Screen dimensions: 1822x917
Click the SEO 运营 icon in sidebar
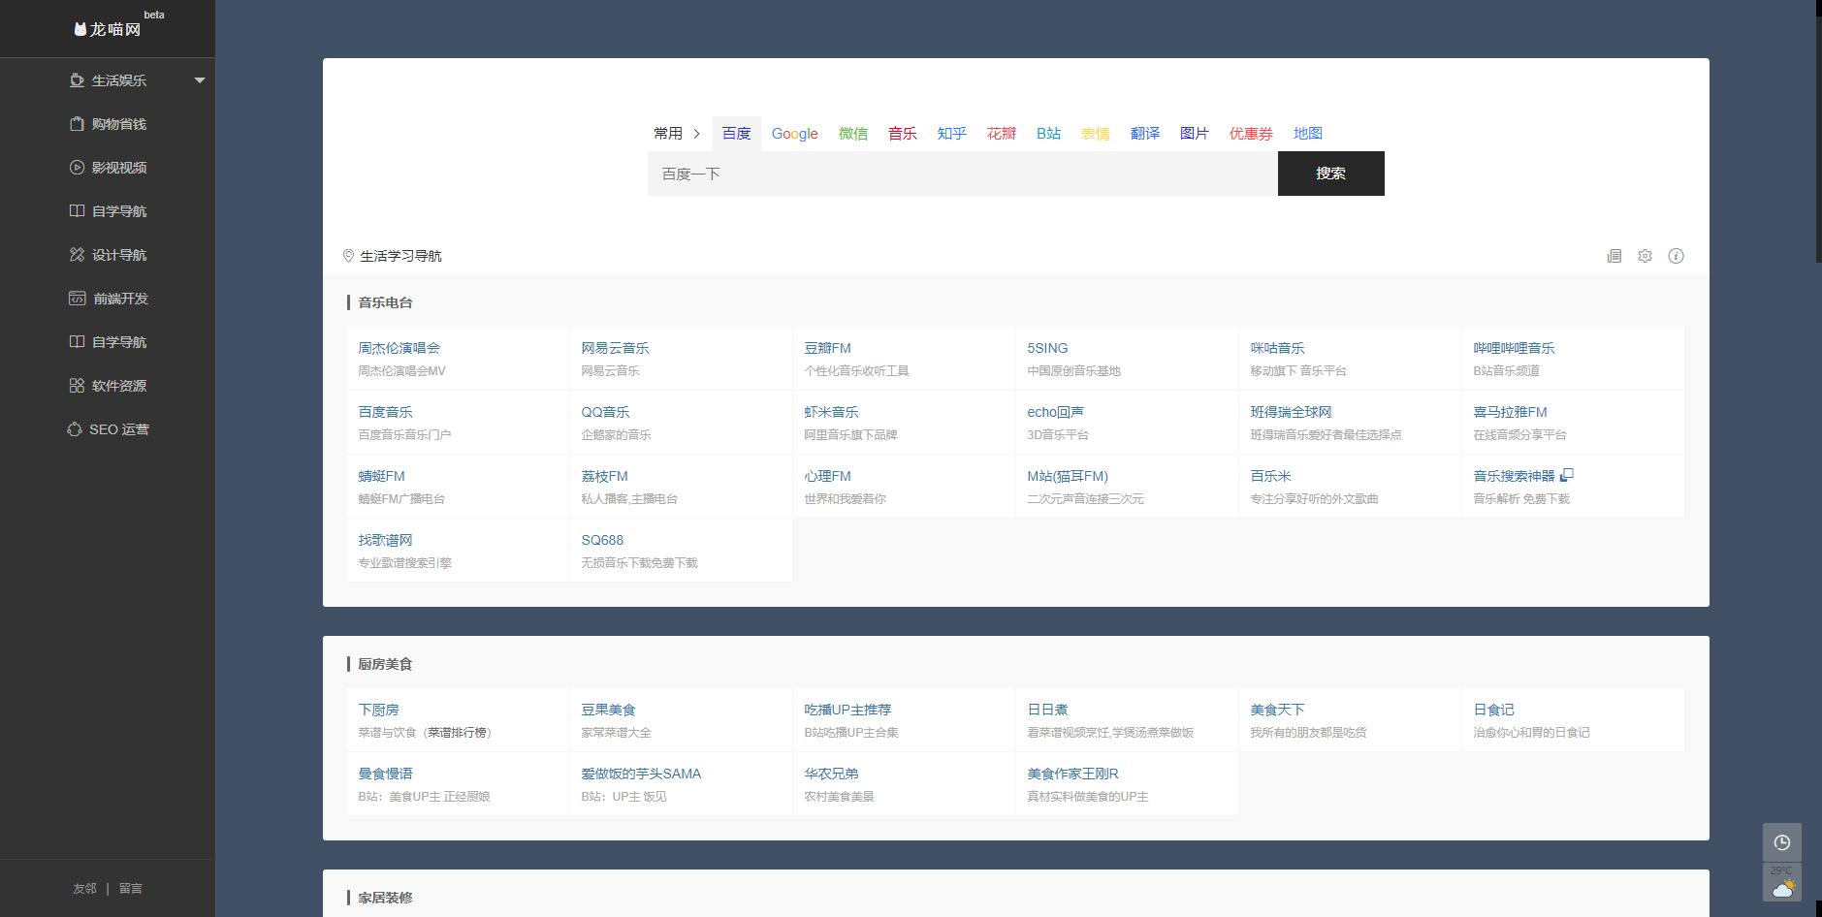pos(75,429)
